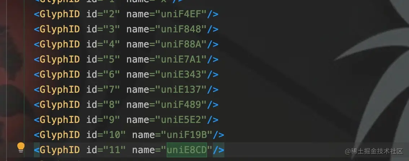The image size is (409, 161).
Task: Click the id="8" attribute value
Action: (112, 105)
